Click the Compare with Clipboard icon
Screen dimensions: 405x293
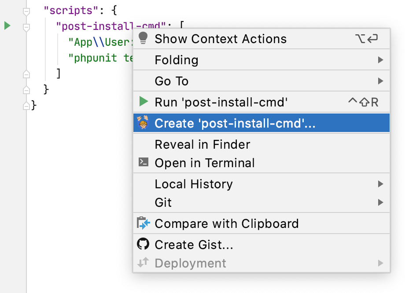tap(143, 223)
